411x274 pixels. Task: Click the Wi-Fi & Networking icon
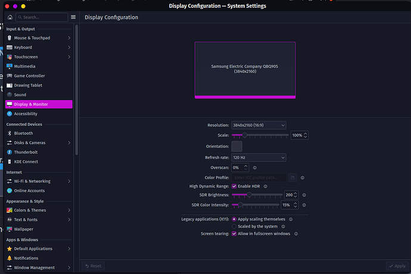10,181
